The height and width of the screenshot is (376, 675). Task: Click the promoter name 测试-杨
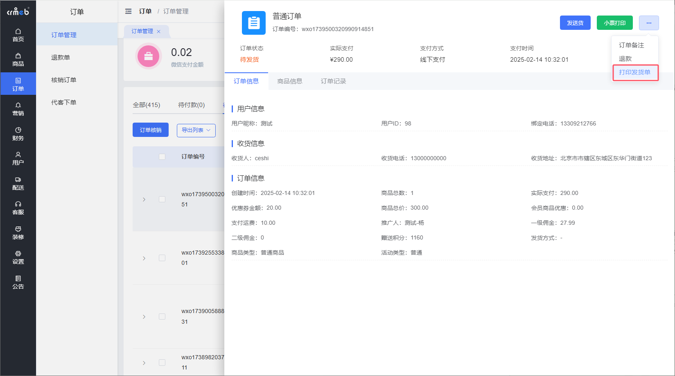tap(414, 223)
